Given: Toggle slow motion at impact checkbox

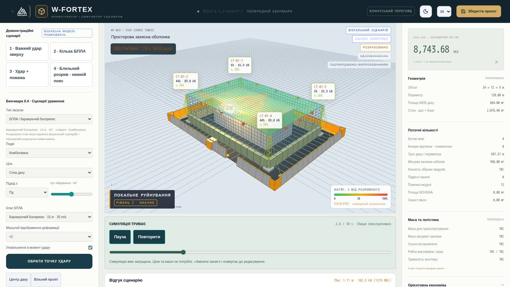Looking at the screenshot, I should point(90,247).
